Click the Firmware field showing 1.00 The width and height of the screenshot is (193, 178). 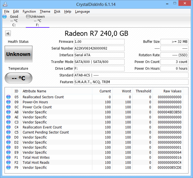pyautogui.click(x=99, y=42)
